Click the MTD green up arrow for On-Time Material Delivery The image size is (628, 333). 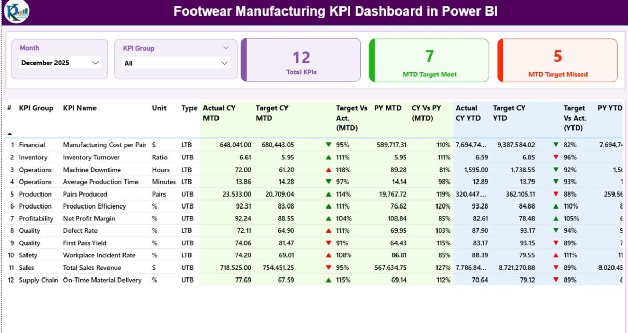click(328, 280)
